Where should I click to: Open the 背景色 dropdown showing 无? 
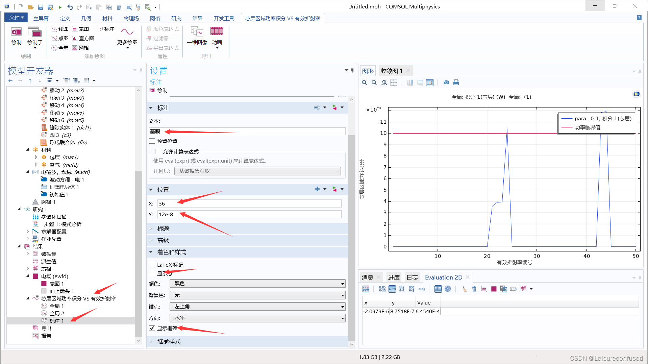(x=257, y=295)
